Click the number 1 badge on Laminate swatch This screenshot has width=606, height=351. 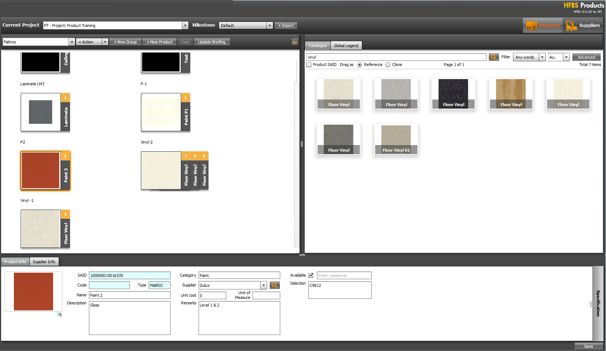pyautogui.click(x=66, y=98)
